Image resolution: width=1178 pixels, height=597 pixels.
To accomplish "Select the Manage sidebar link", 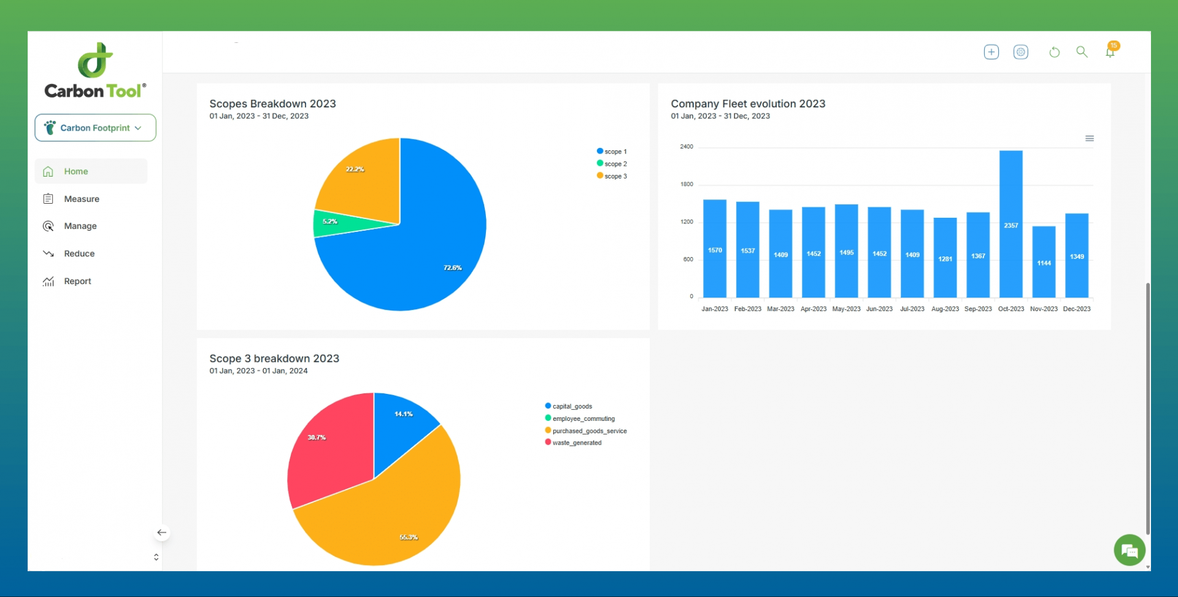I will click(80, 226).
